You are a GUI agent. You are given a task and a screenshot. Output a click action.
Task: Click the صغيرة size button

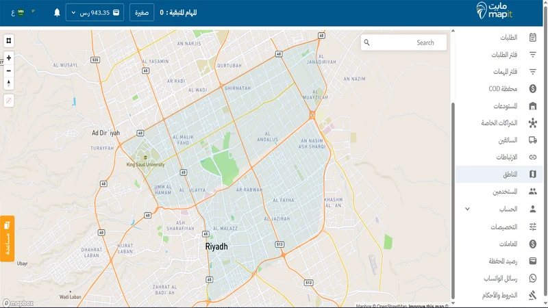(x=142, y=12)
